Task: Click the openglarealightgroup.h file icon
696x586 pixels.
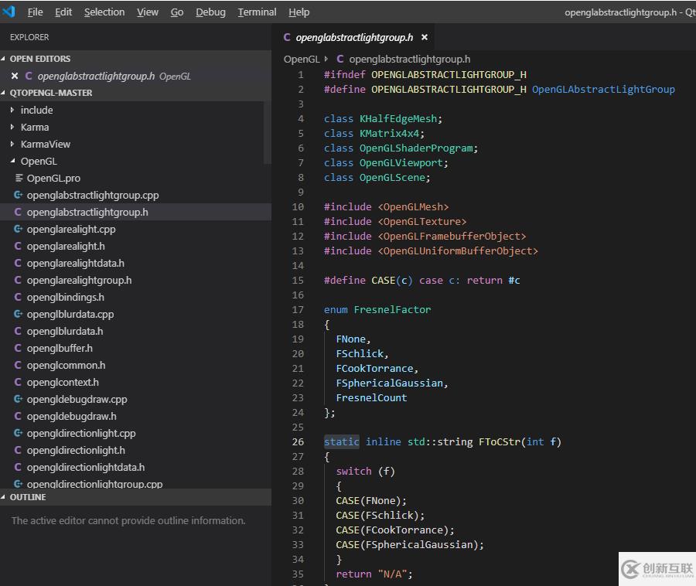Action: (18, 280)
